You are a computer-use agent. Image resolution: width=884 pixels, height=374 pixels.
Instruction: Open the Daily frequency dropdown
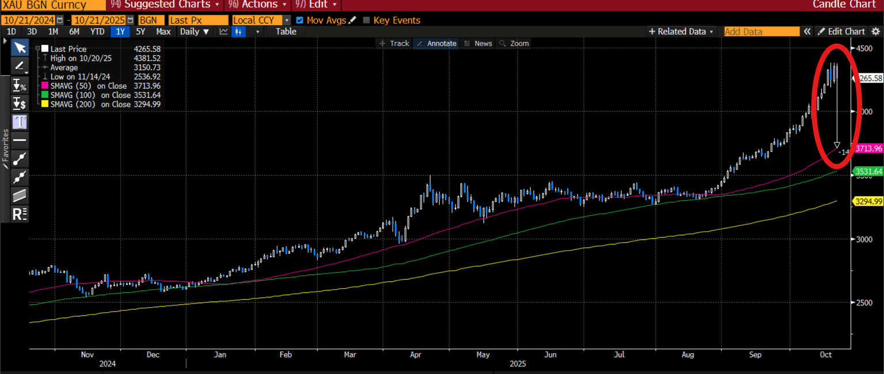(x=194, y=32)
